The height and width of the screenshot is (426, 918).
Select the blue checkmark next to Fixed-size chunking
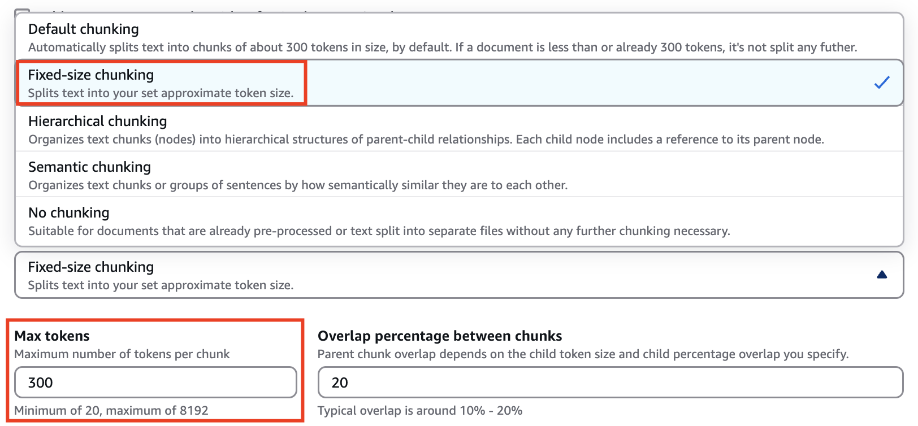[x=881, y=83]
